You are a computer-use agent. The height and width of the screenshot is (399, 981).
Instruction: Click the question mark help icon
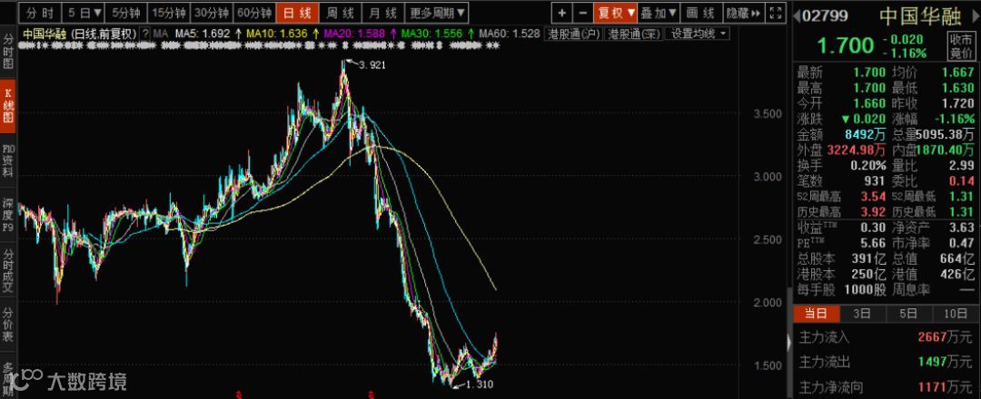tap(145, 34)
